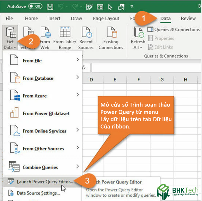
Task: Choose From Power BI dataset
Action: (43, 113)
